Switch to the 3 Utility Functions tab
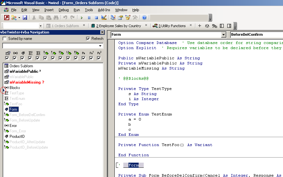 [169, 26]
